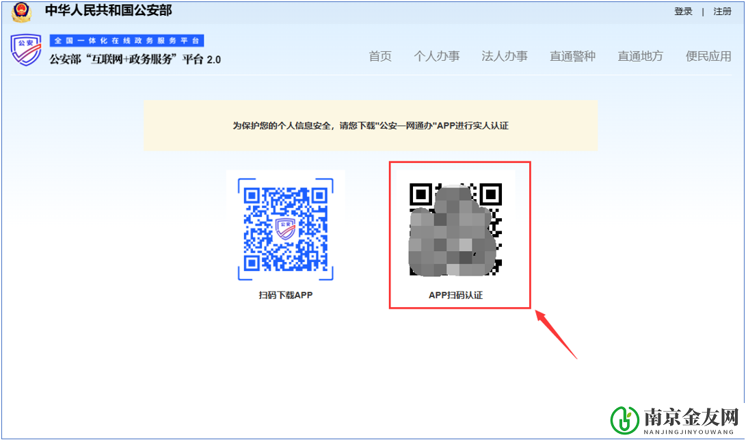Click the blurred authentication QR code

pos(455,230)
